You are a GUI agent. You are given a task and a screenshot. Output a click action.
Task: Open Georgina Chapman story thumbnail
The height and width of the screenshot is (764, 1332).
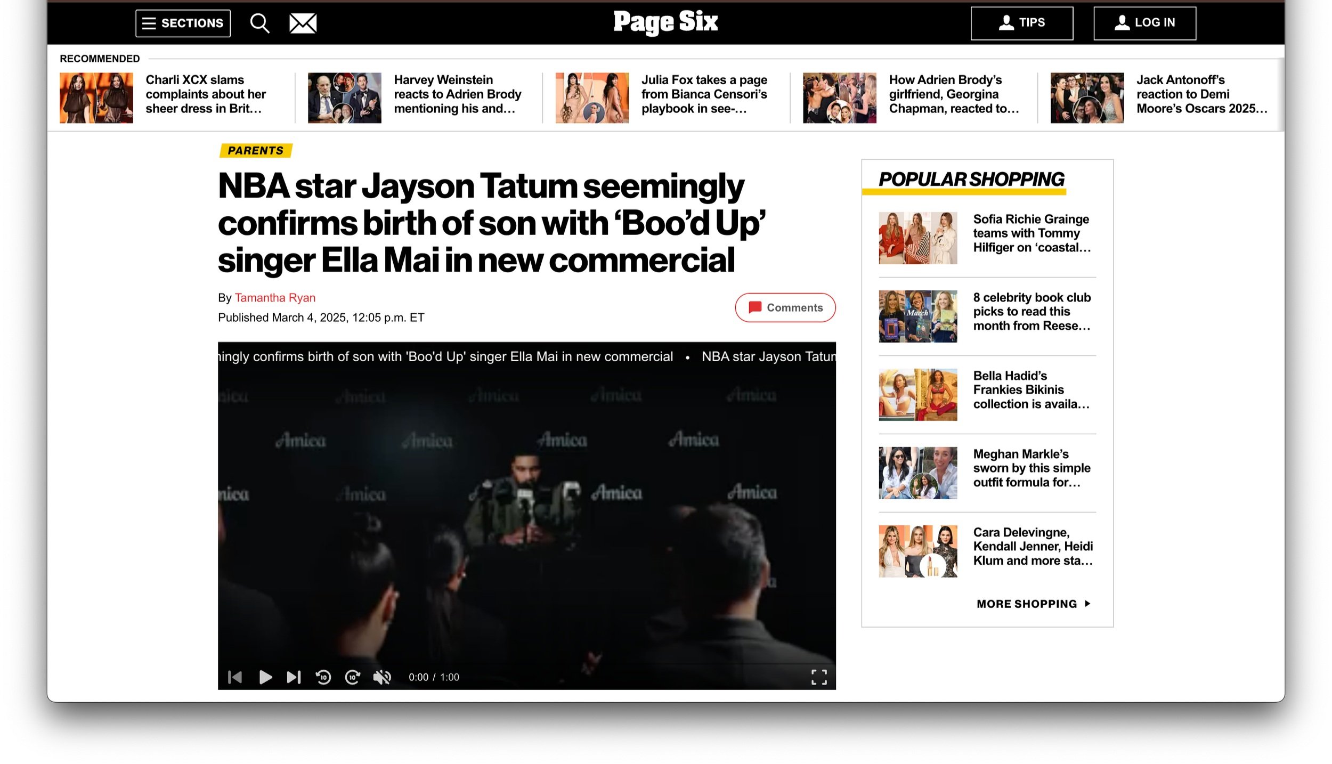point(840,98)
